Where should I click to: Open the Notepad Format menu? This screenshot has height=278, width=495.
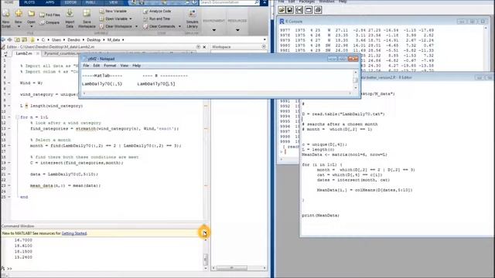[x=110, y=66]
